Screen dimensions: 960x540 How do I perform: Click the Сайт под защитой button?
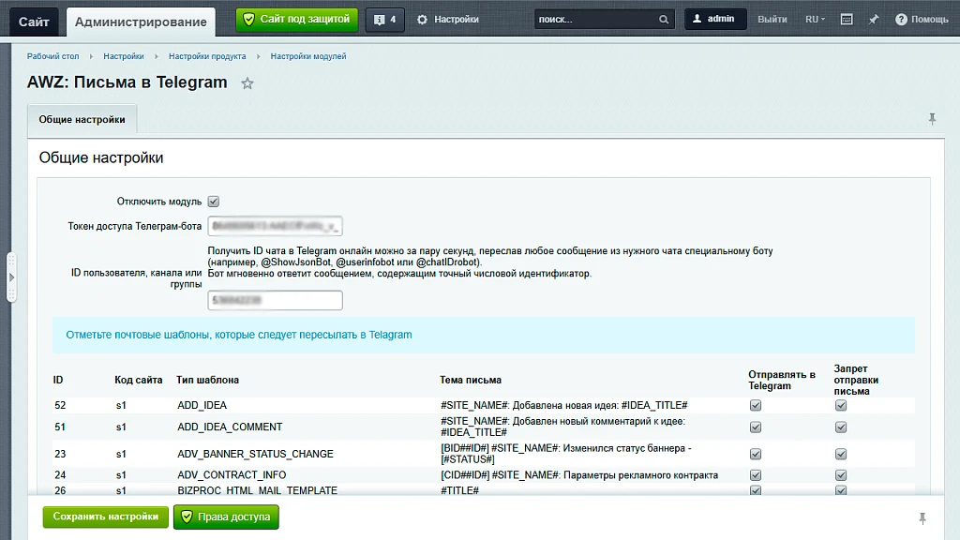pos(297,20)
